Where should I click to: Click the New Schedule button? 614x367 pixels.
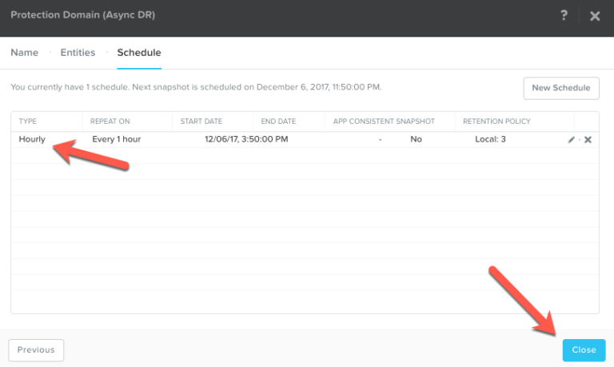pyautogui.click(x=561, y=88)
